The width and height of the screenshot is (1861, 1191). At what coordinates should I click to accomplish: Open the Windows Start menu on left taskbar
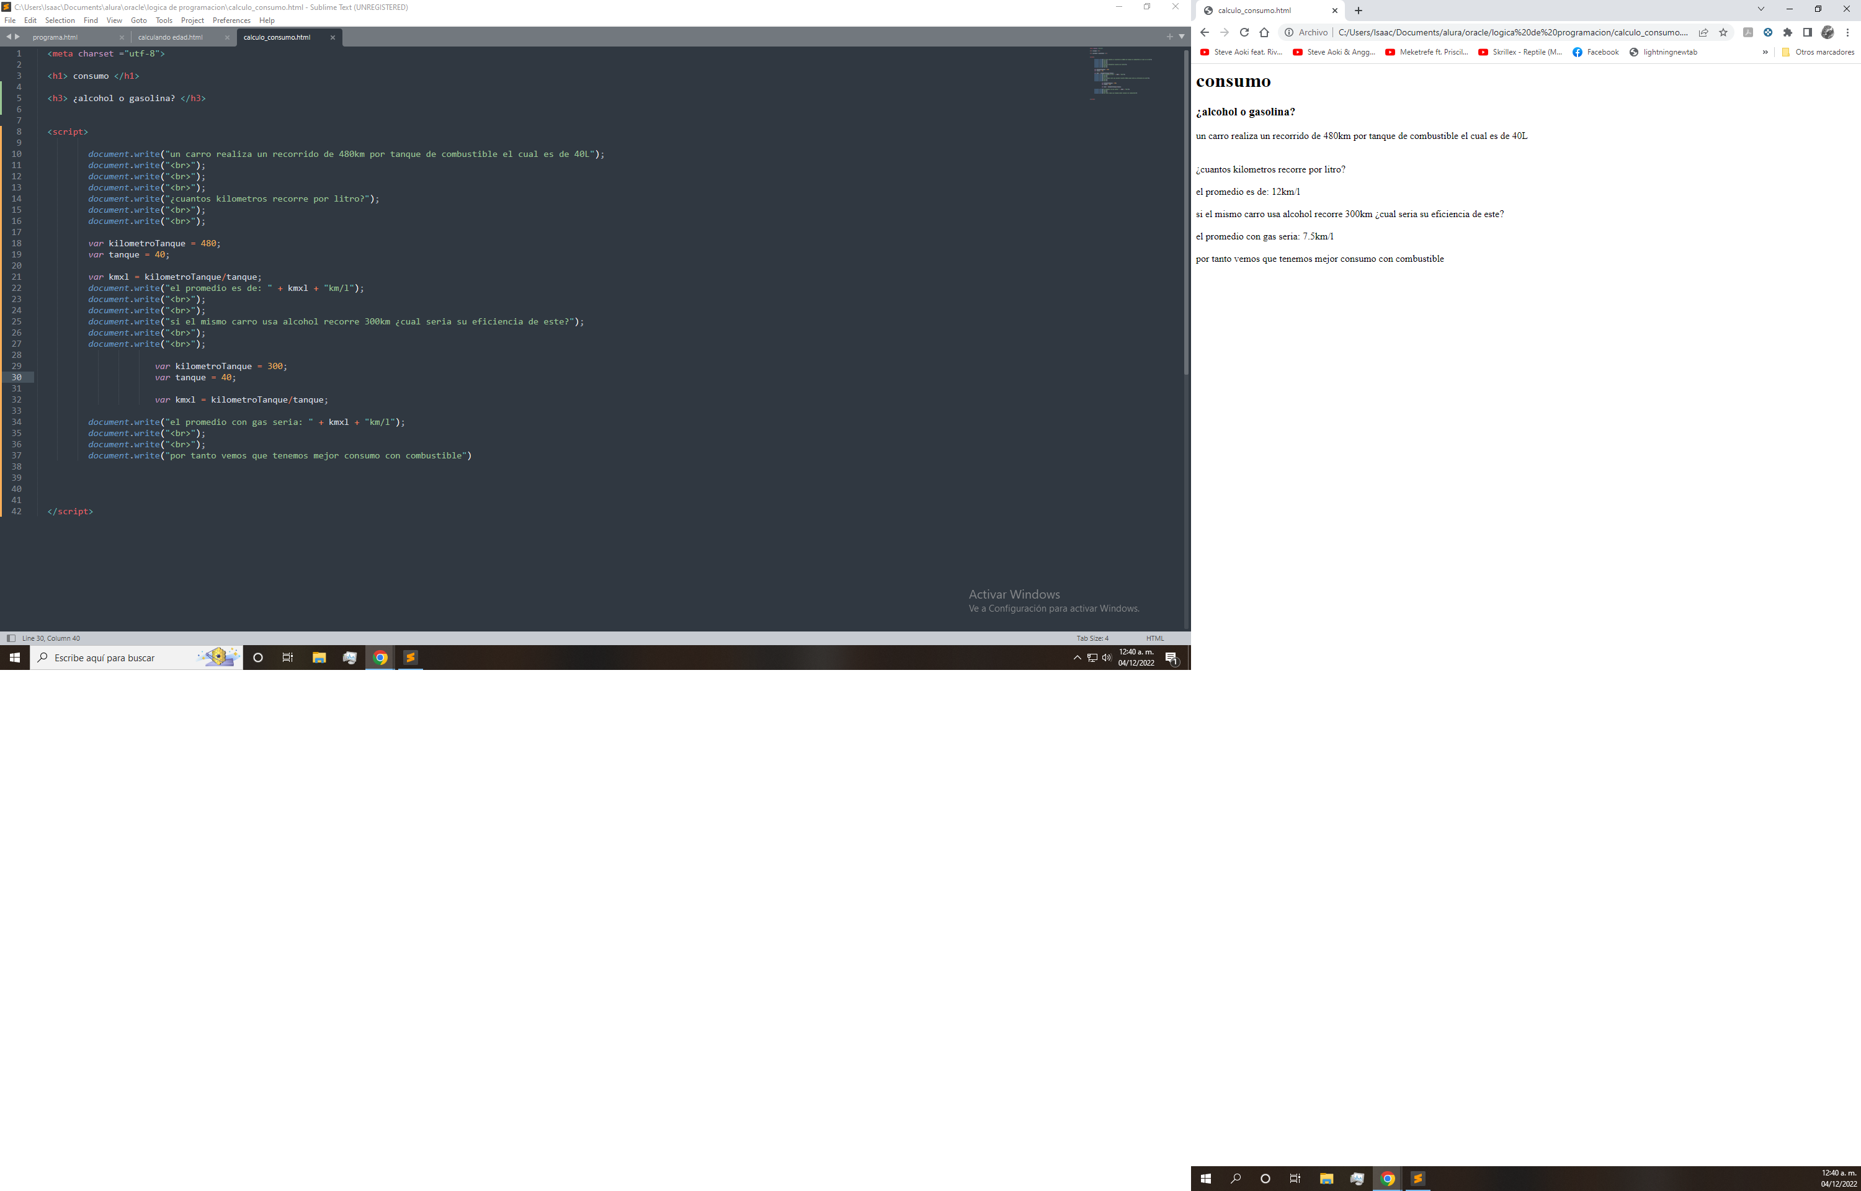[x=15, y=658]
